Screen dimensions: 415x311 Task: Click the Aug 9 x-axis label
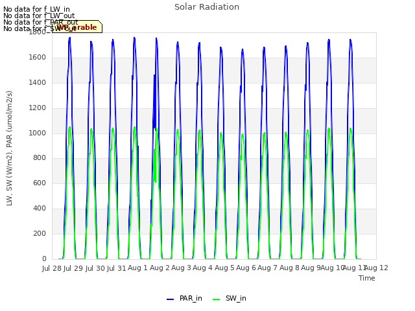pyautogui.click(x=311, y=268)
